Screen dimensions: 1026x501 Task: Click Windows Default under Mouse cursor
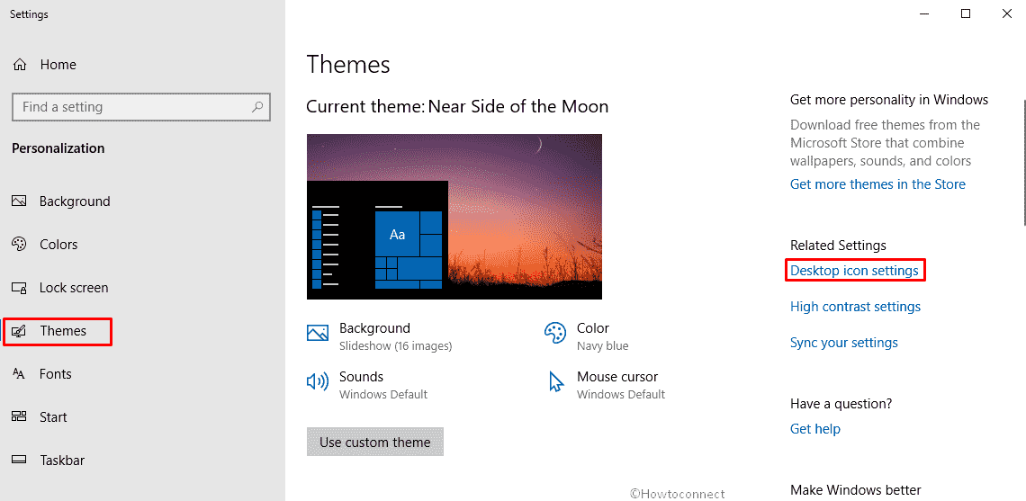621,394
